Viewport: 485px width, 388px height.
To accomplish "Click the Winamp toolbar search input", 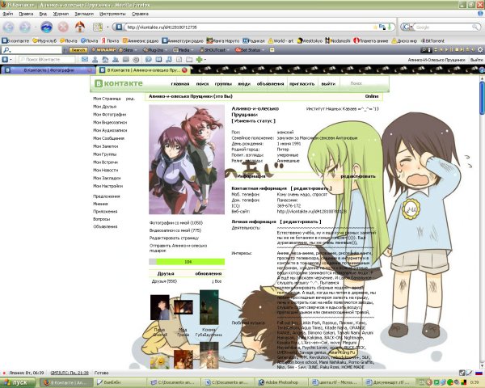I will click(32, 50).
